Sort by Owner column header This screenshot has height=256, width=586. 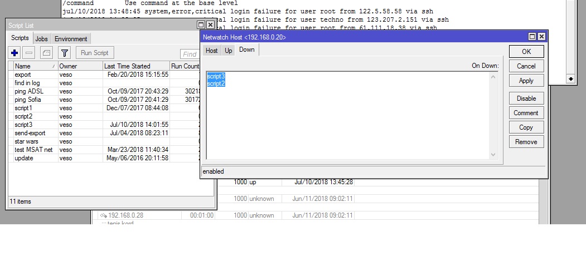(80, 66)
